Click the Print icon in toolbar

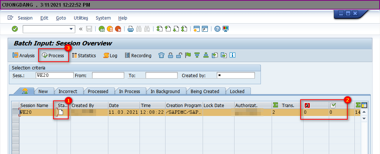click(131, 29)
